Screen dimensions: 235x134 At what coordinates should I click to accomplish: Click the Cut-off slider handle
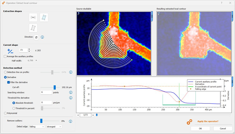(x=55, y=87)
